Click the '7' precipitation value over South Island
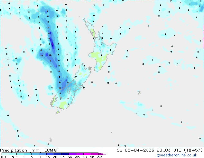 pos(68,87)
